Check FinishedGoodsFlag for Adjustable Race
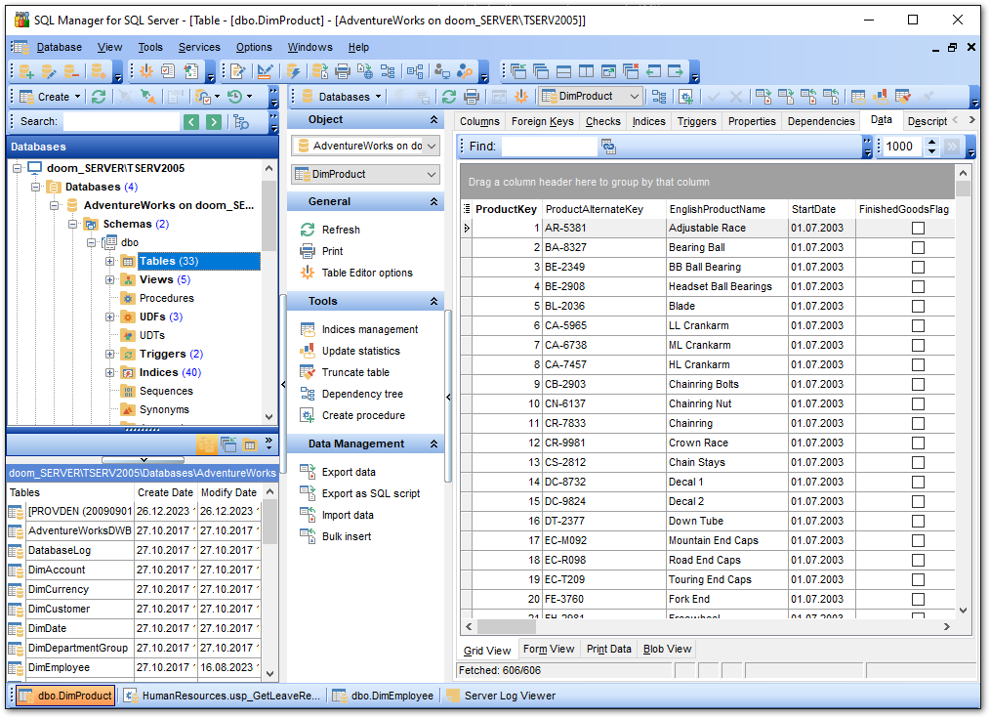This screenshot has width=990, height=718. click(918, 228)
